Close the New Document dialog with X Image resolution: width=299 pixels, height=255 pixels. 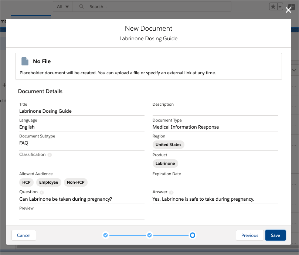coord(288,10)
